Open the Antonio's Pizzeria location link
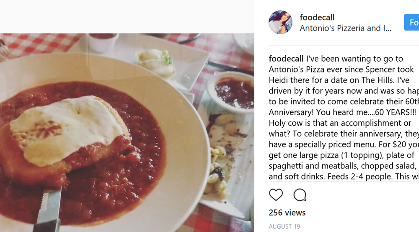Viewport: 419px width, 232px height. (346, 28)
